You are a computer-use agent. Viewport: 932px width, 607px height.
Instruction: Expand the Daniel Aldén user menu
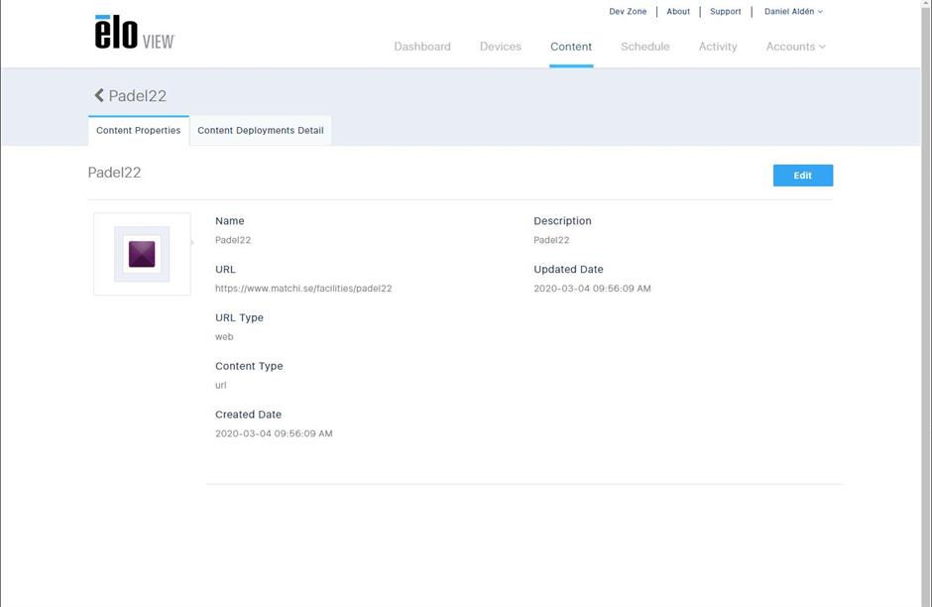[793, 12]
